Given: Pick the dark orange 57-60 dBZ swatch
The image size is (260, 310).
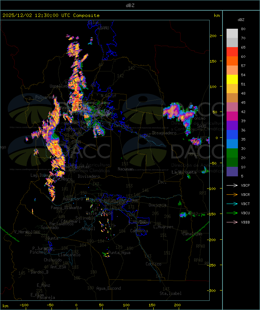Looking at the screenshot, I should [232, 61].
